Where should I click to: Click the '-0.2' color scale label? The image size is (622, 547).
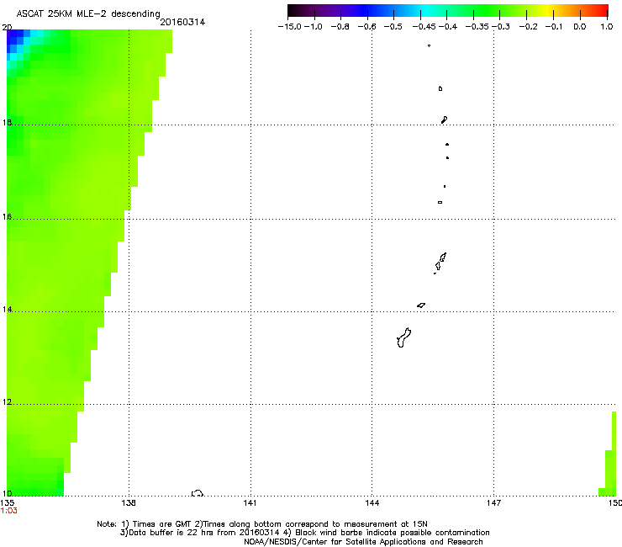(529, 27)
